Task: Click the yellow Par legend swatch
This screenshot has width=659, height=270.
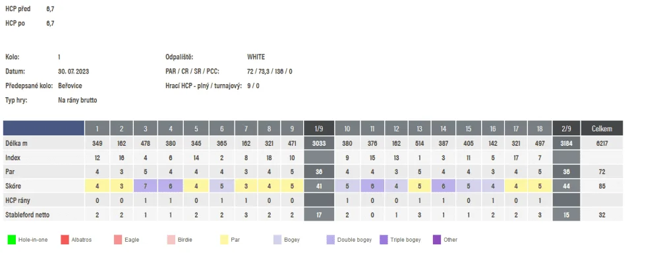Action: tap(224, 240)
